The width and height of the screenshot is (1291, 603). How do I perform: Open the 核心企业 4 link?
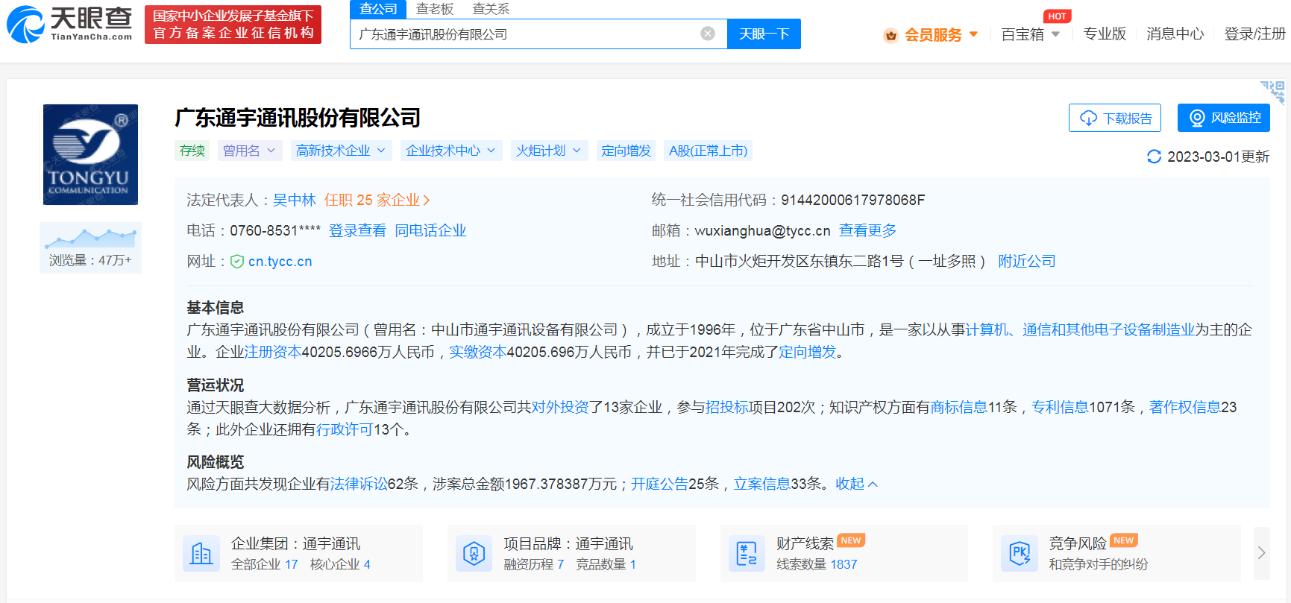[340, 564]
